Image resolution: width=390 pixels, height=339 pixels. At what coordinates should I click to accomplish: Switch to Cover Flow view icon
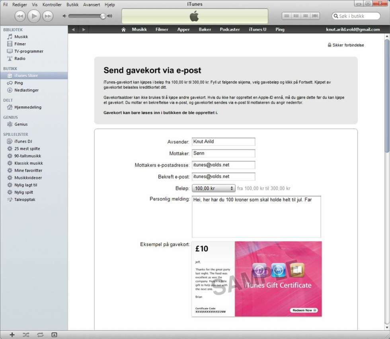click(315, 16)
